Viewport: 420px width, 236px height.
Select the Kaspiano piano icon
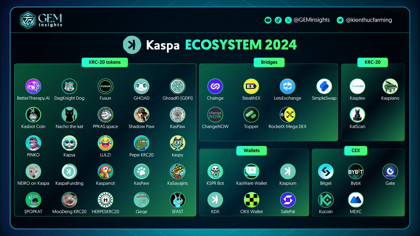point(390,86)
